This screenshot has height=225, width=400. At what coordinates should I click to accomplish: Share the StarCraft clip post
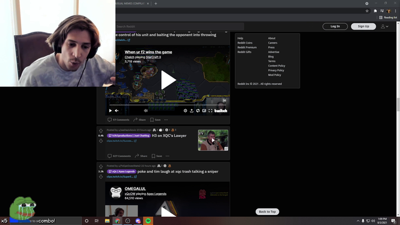139,119
